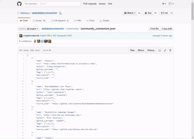Click the Copy path button

(x=167, y=29)
